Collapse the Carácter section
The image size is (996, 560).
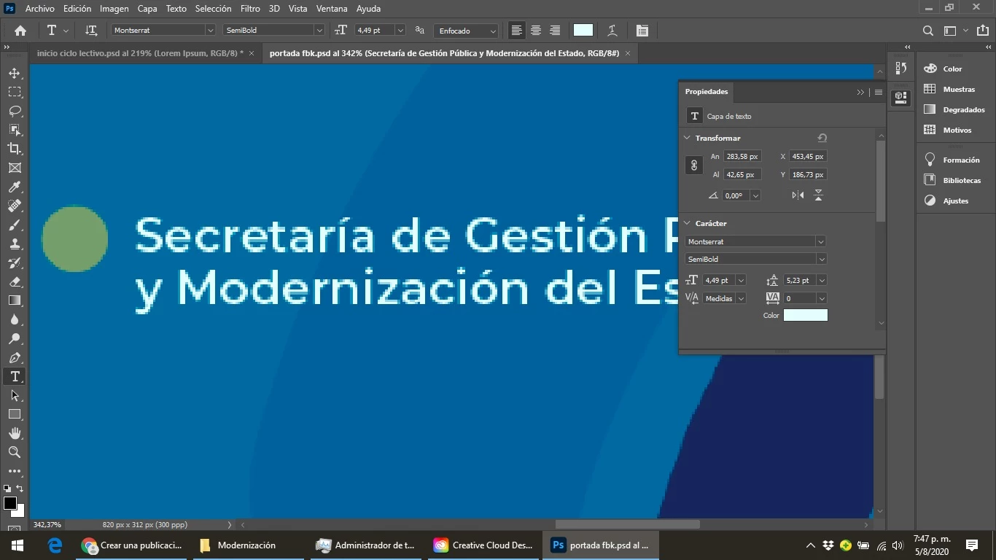coord(687,223)
